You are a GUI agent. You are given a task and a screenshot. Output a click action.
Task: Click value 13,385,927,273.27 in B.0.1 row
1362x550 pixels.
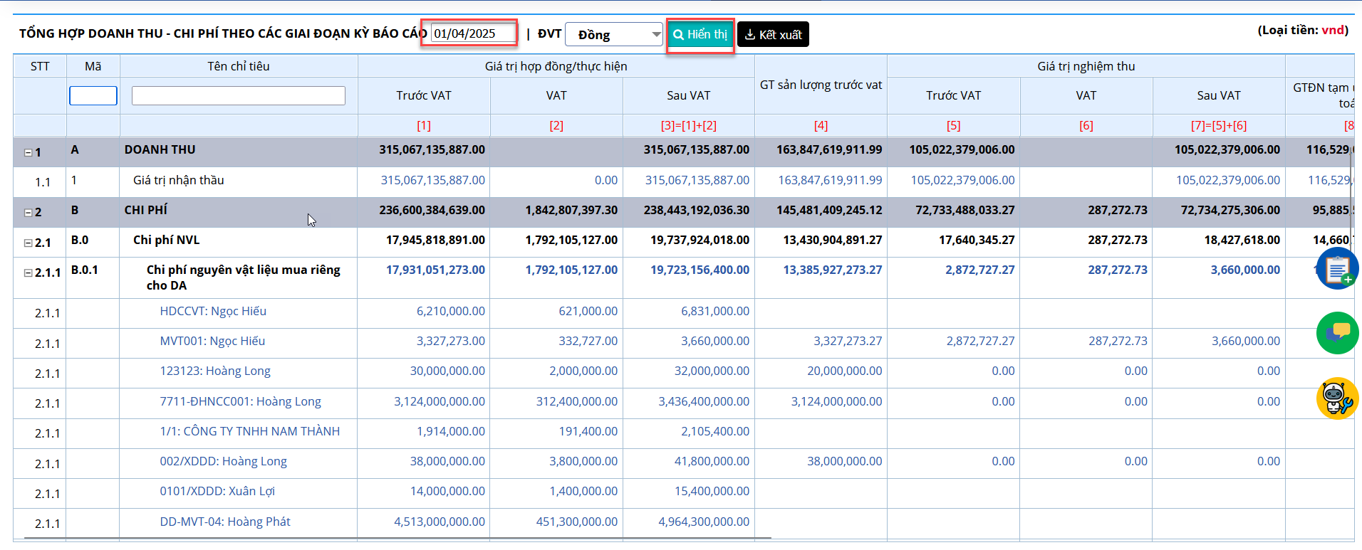click(x=832, y=270)
